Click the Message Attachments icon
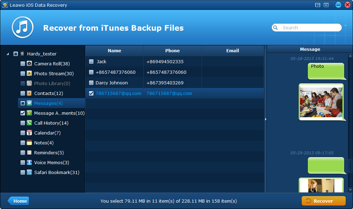 [29, 113]
